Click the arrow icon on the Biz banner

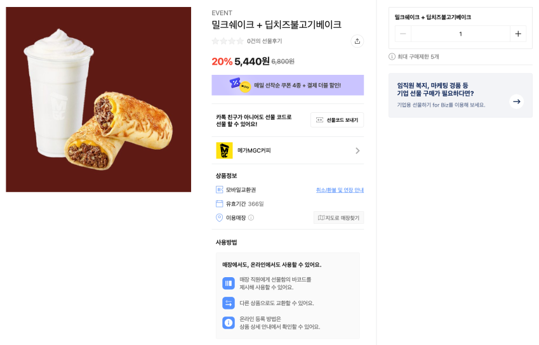click(x=516, y=101)
